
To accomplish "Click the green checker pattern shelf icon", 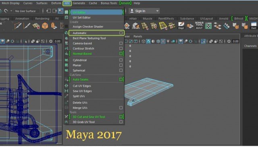I will pyautogui.click(x=208, y=26).
